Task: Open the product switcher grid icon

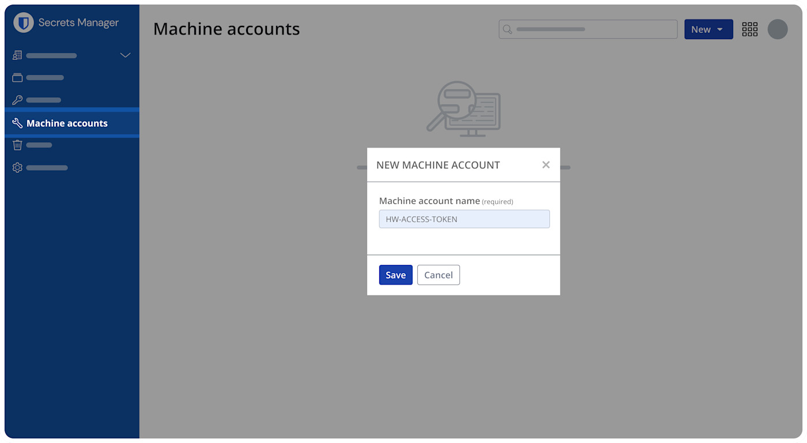Action: [x=749, y=29]
